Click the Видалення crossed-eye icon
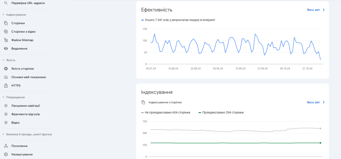The width and height of the screenshot is (341, 159). tap(6, 49)
